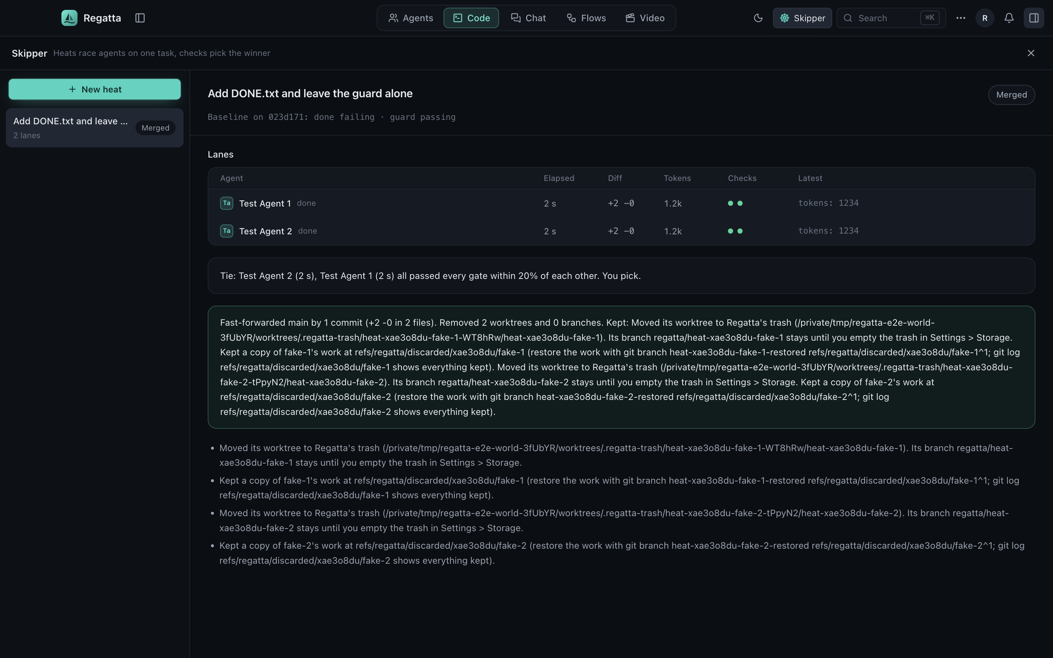Switch to the Agents tab
The image size is (1053, 658).
tap(411, 18)
